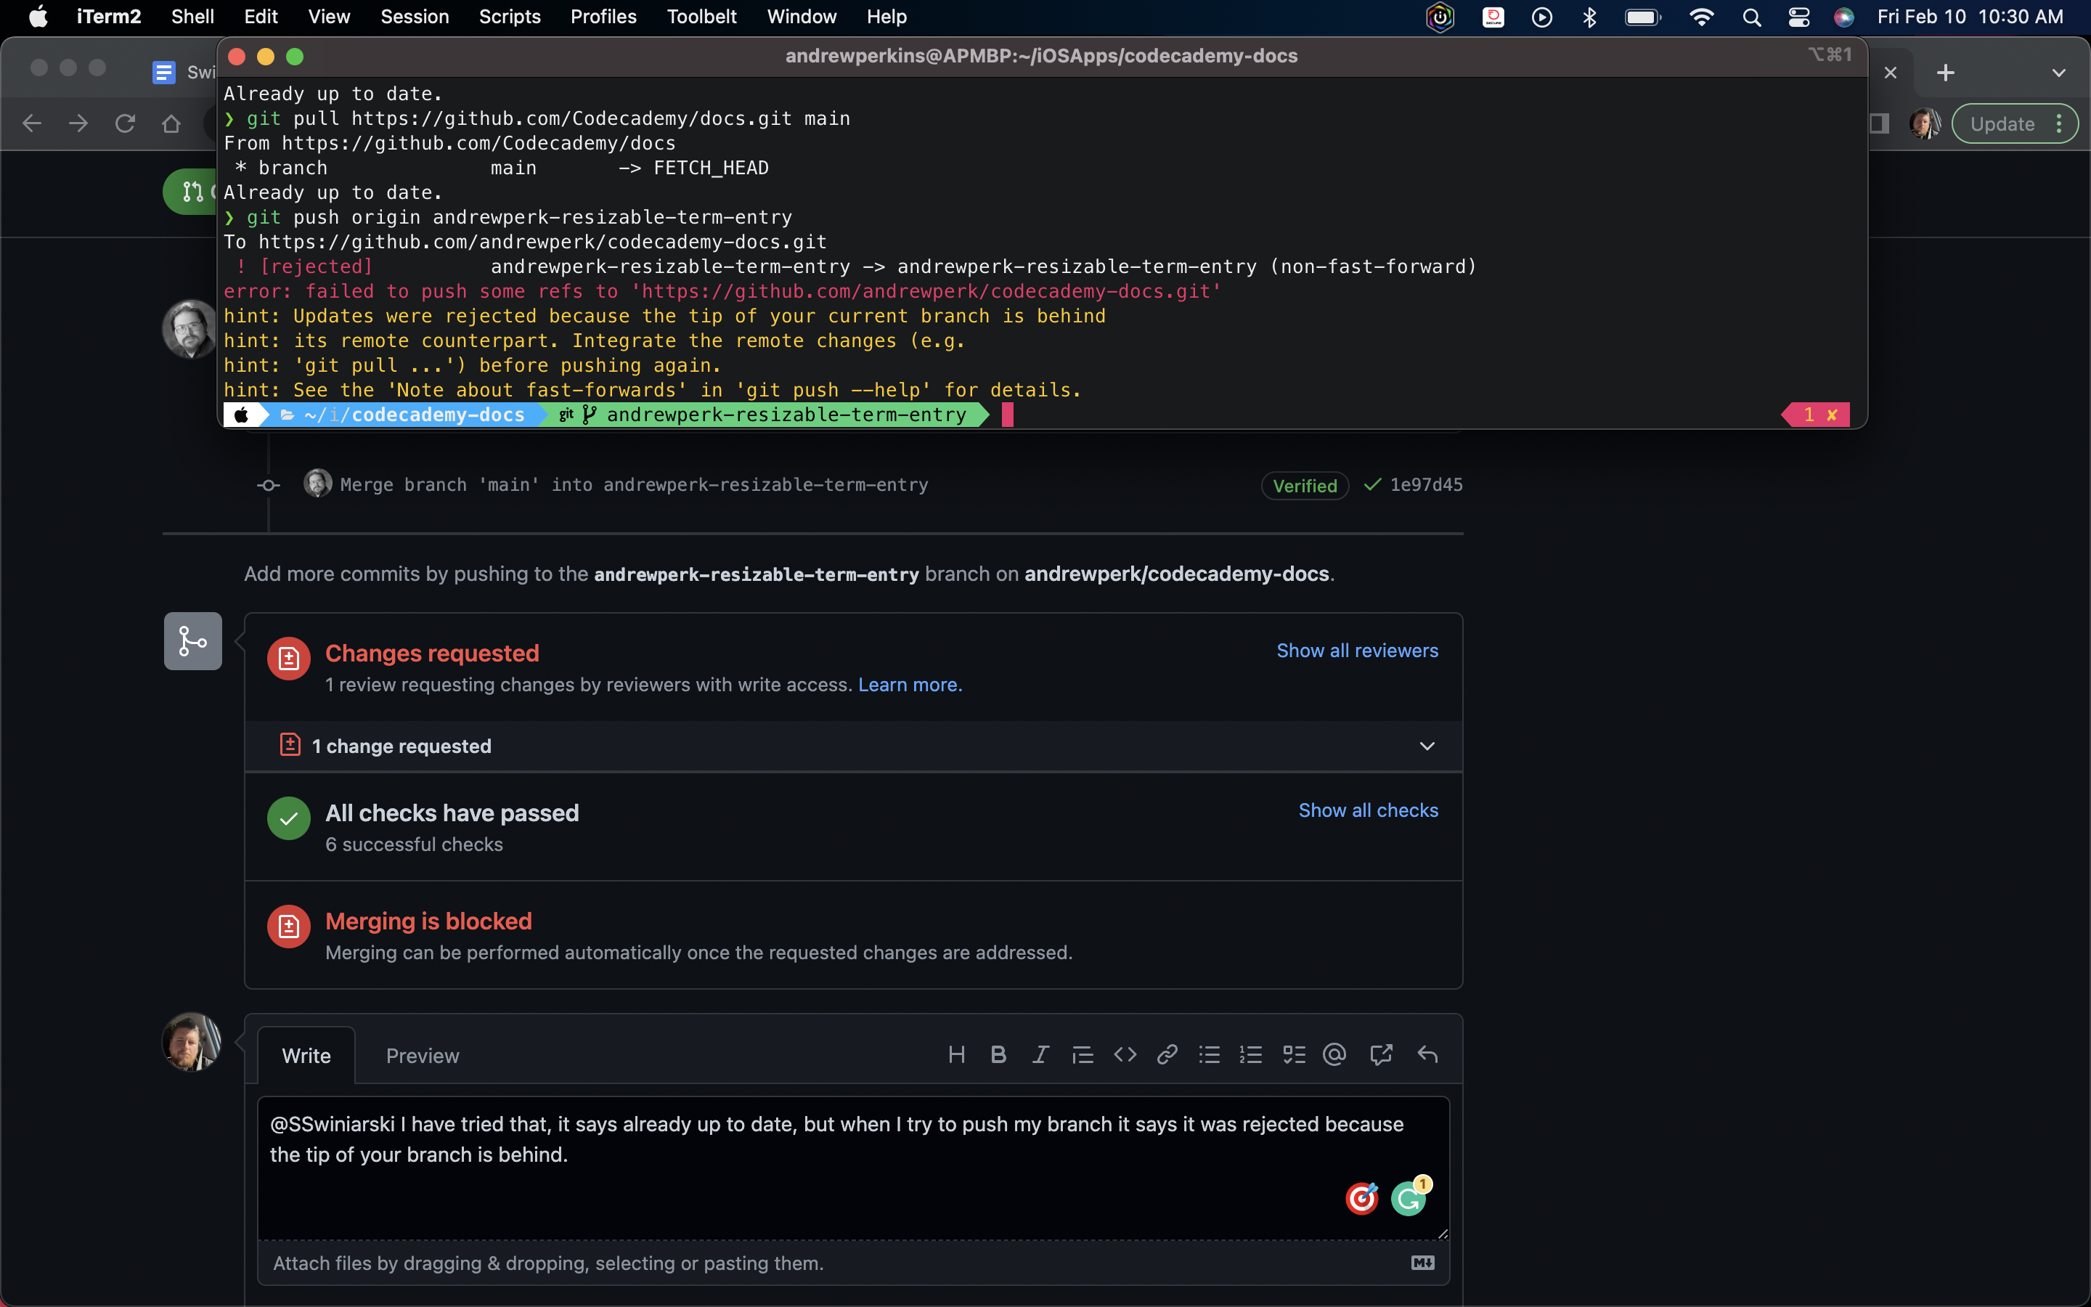Open the iTerm2 Window menu

[802, 17]
